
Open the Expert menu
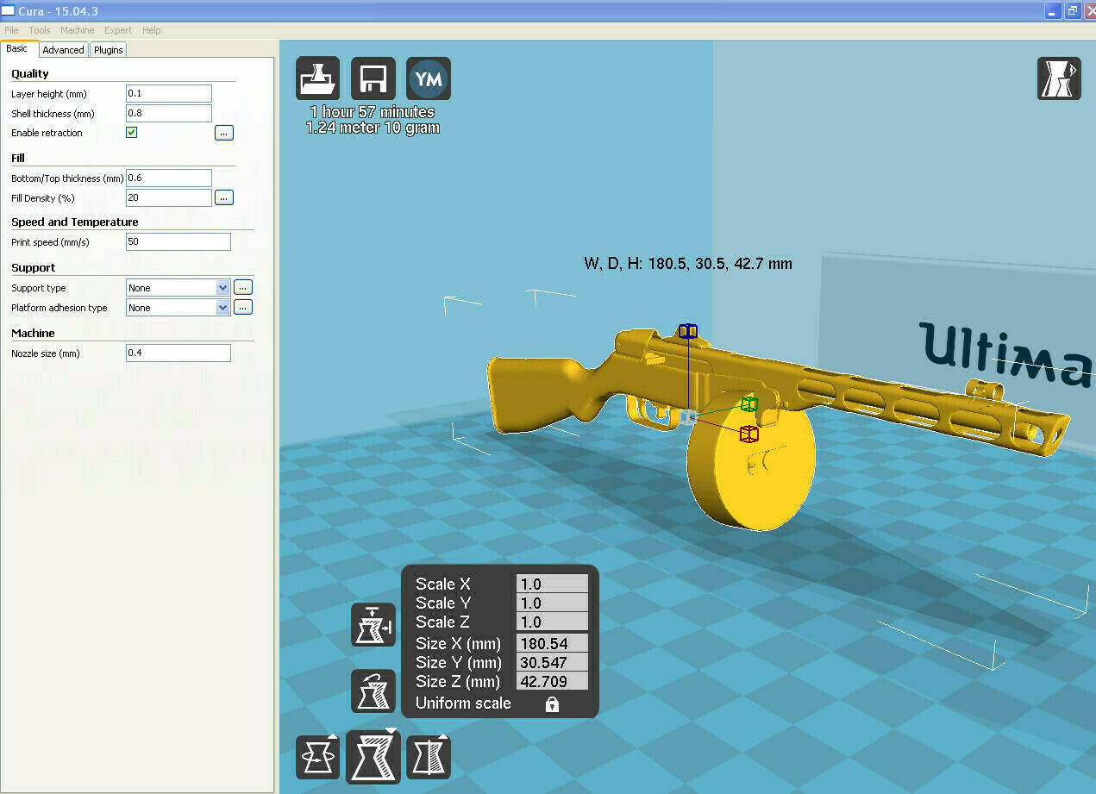pyautogui.click(x=118, y=30)
